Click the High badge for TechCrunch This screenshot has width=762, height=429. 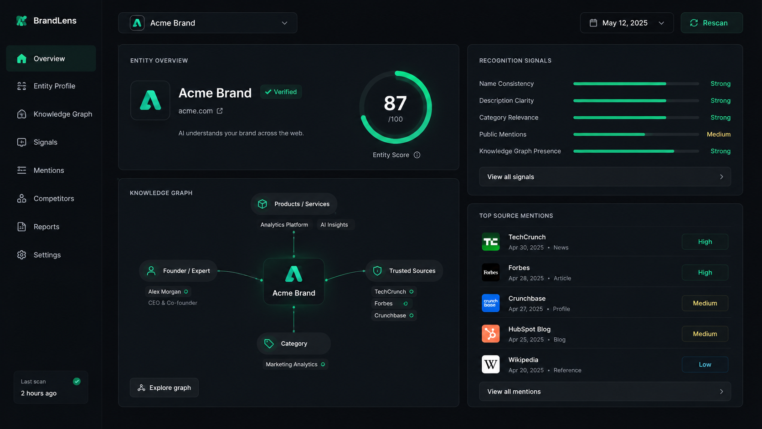click(x=705, y=242)
